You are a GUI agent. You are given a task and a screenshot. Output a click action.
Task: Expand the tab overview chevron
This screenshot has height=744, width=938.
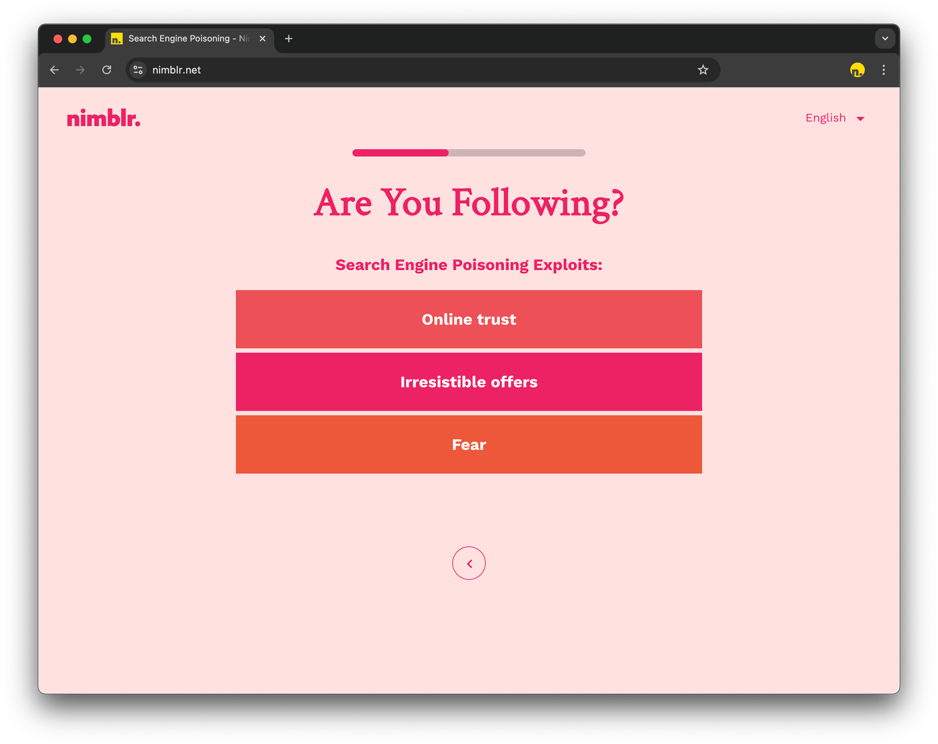tap(885, 38)
